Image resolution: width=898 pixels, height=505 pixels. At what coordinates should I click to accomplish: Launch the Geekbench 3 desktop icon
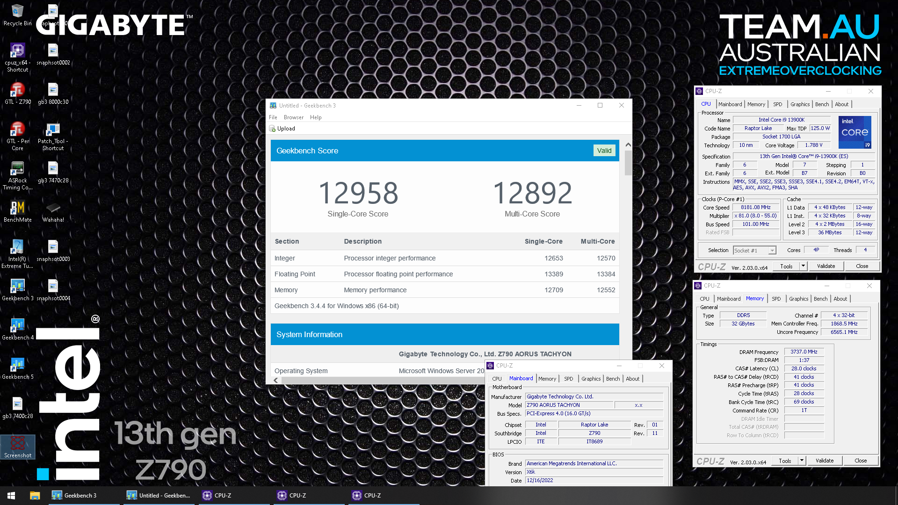pos(17,290)
